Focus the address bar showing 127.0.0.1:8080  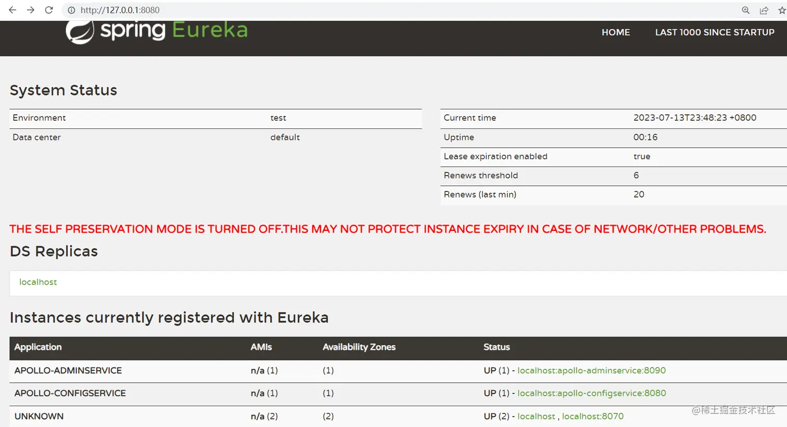coord(120,10)
